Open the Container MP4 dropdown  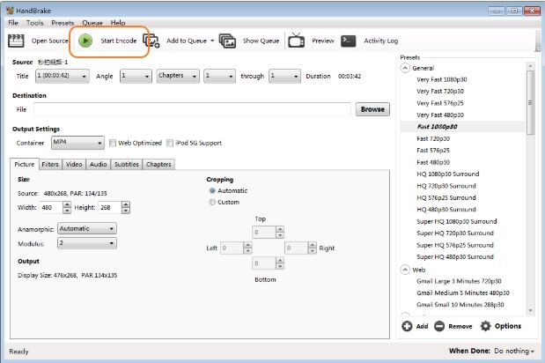tap(77, 143)
